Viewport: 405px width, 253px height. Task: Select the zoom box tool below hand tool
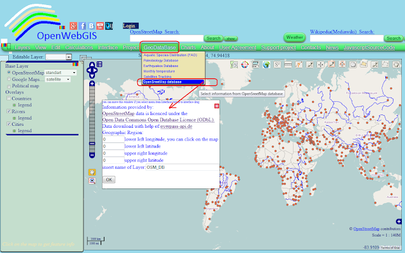(92, 181)
